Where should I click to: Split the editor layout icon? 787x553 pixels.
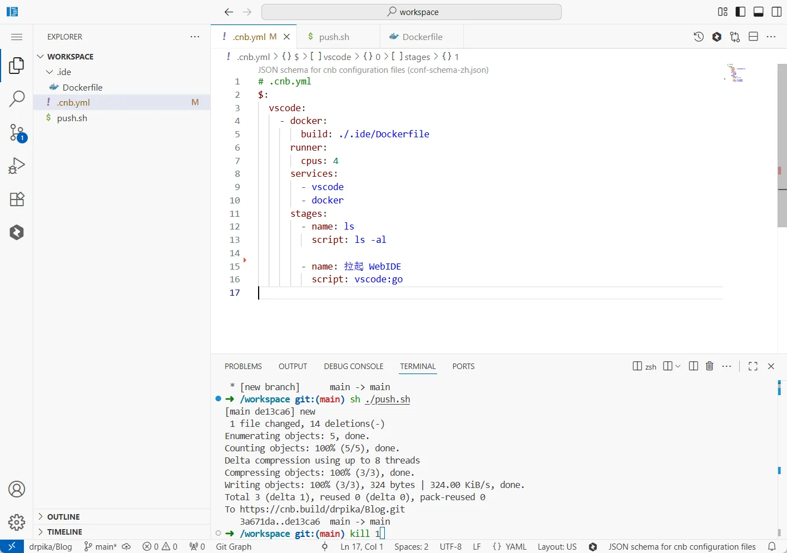click(x=753, y=37)
